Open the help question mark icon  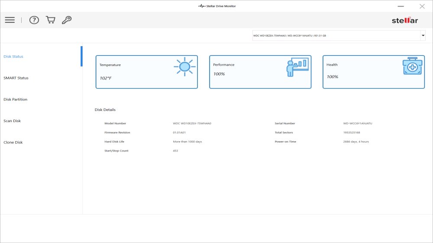[x=34, y=20]
